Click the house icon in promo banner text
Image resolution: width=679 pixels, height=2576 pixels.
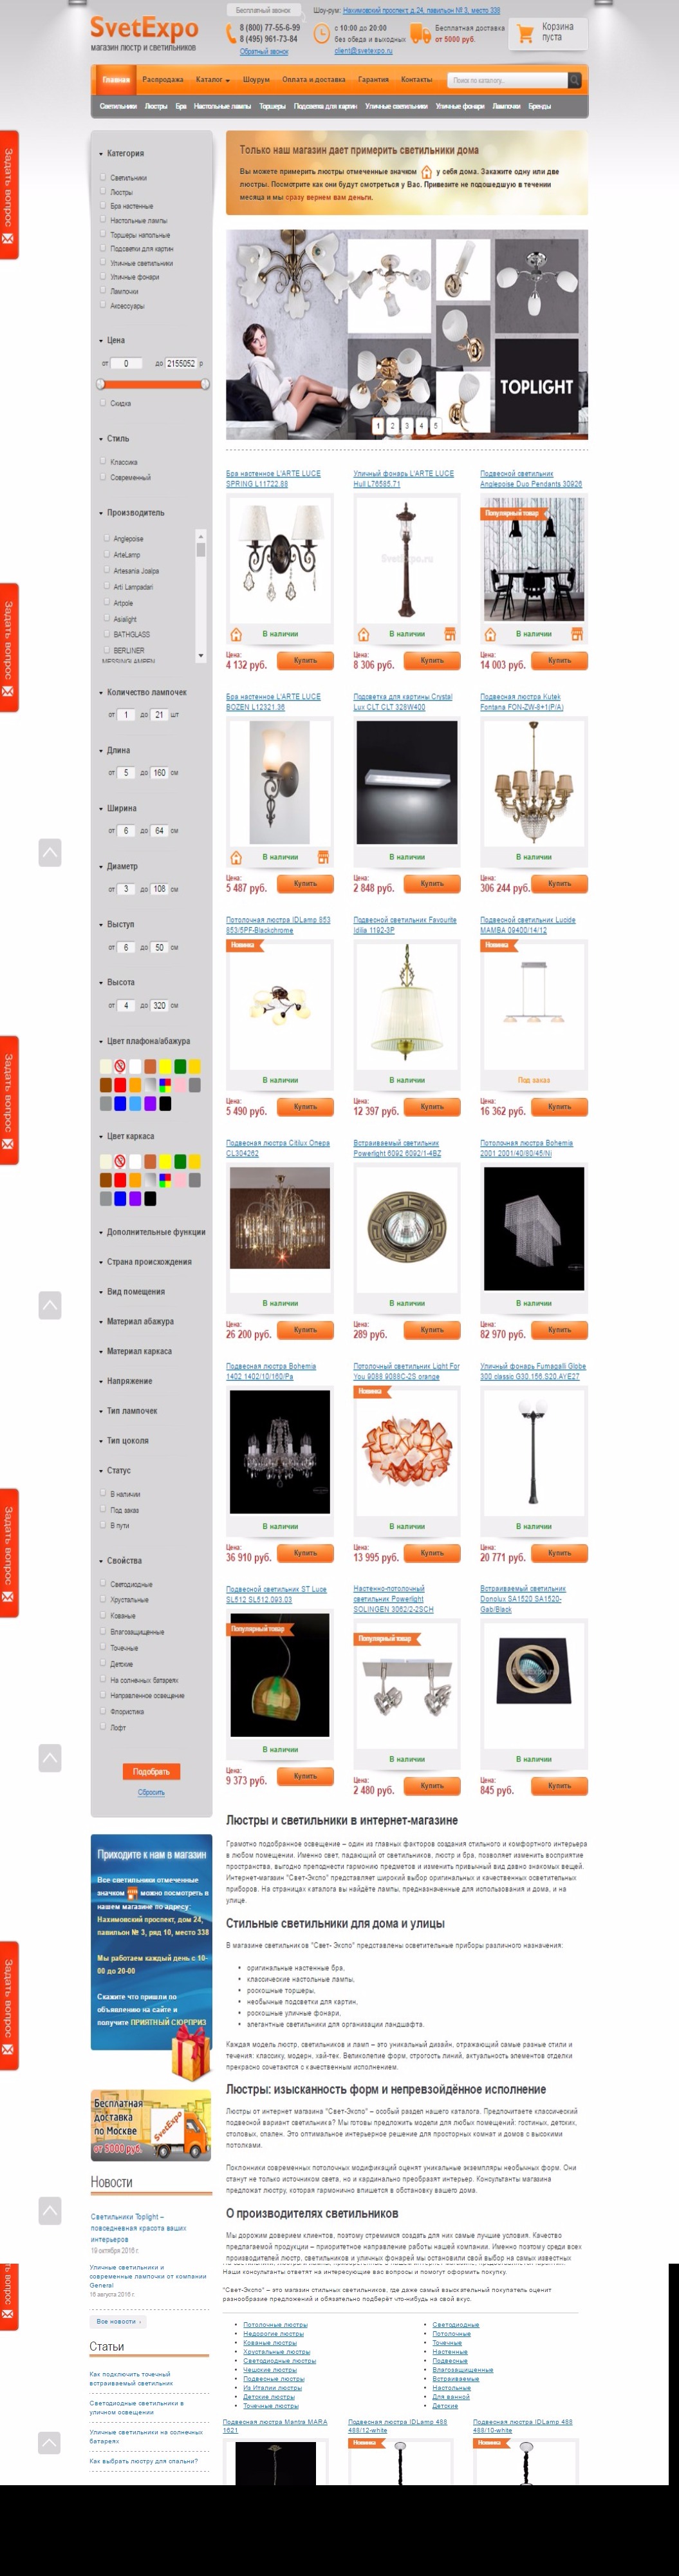click(426, 172)
